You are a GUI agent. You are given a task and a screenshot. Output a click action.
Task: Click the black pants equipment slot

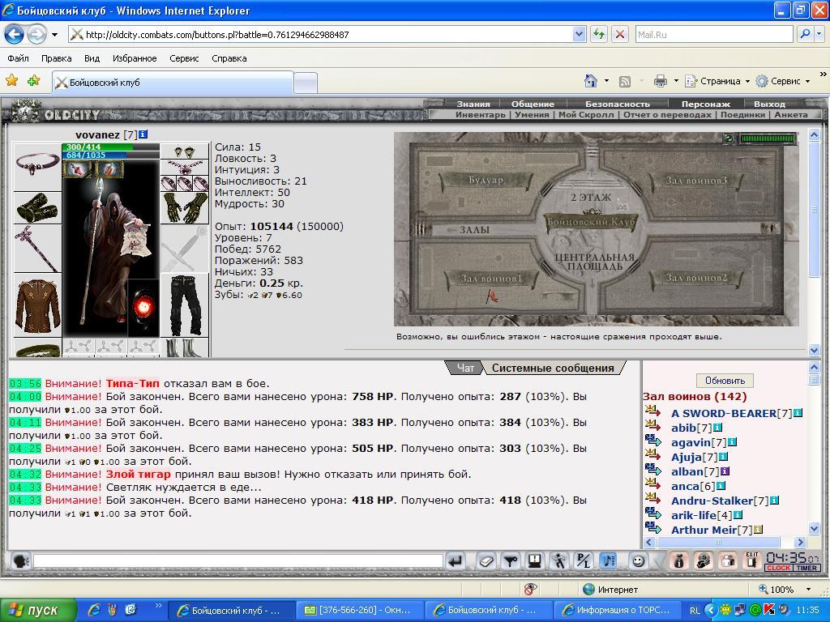pyautogui.click(x=185, y=305)
